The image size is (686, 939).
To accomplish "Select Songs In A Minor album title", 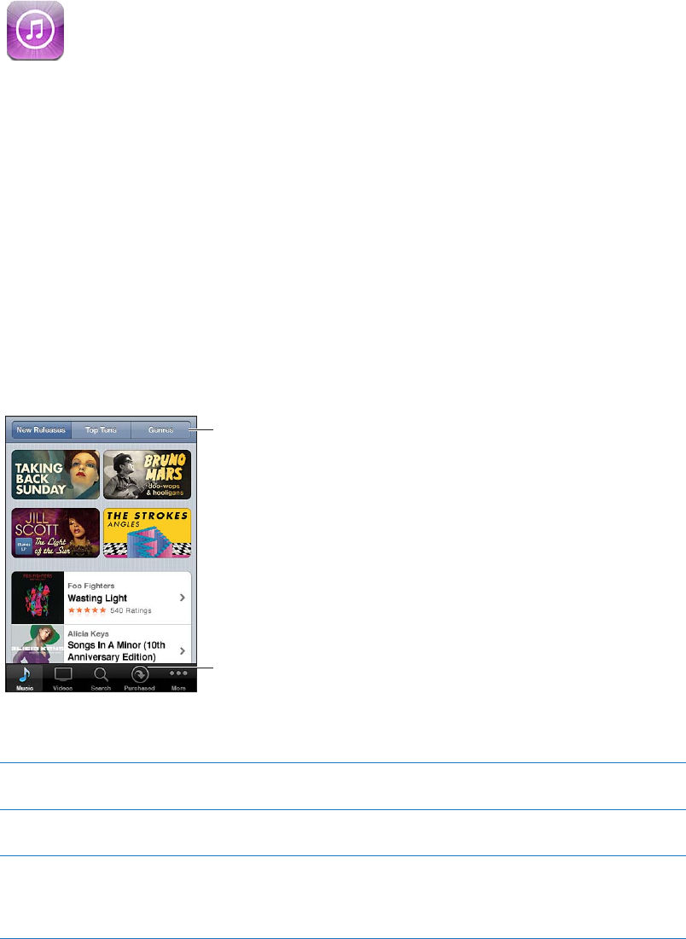I will coord(117,651).
